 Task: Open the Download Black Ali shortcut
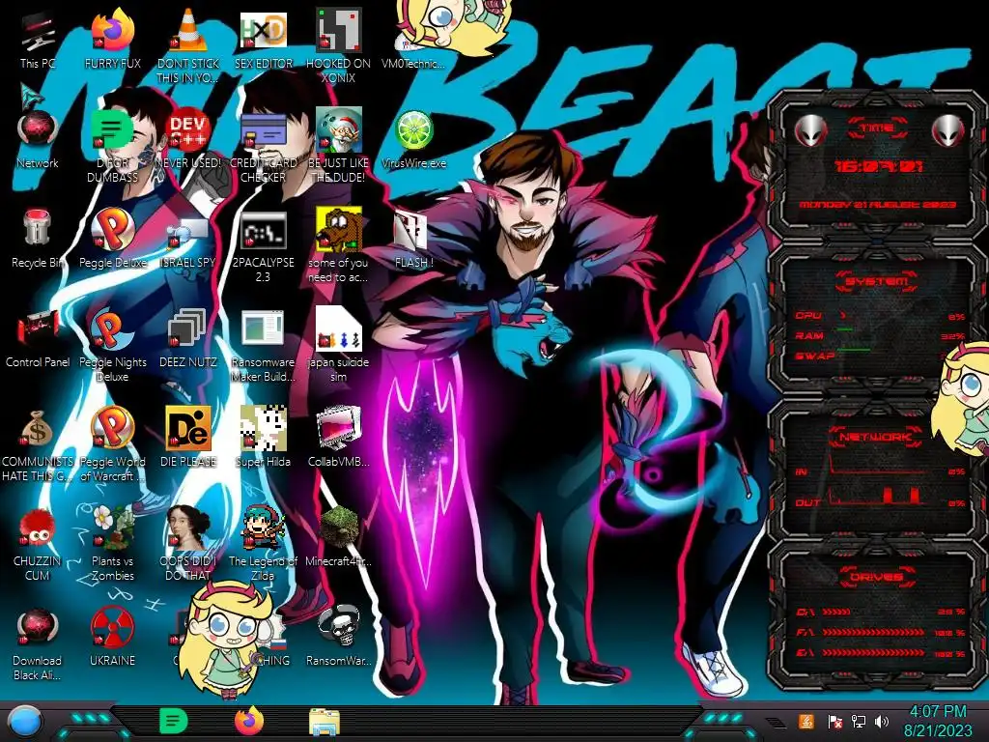click(x=38, y=643)
